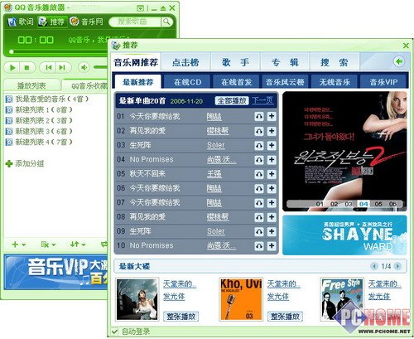Select 新建列表 3 (6首) playlist
The image size is (414, 339).
tap(39, 131)
